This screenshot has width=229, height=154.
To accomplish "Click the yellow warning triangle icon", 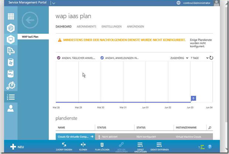I will [x=60, y=40].
